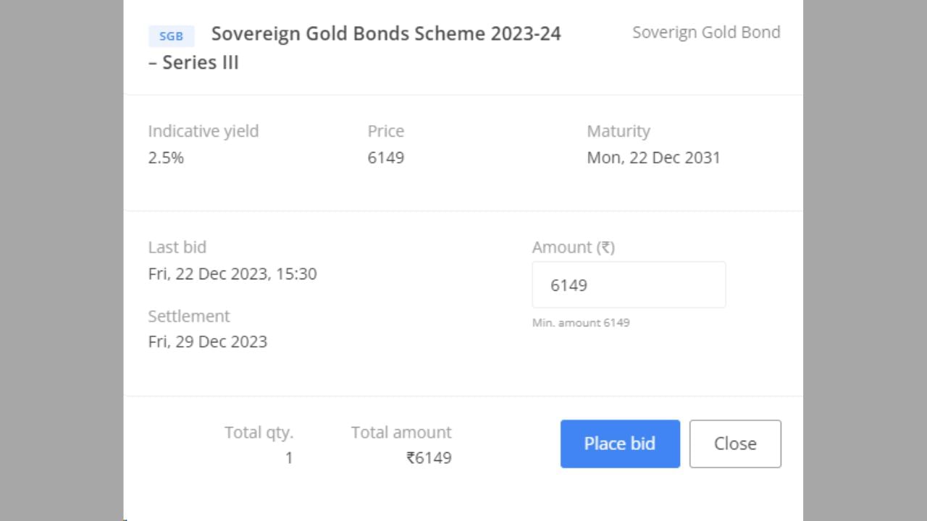This screenshot has width=927, height=521.
Task: Click the Price label
Action: pos(386,131)
